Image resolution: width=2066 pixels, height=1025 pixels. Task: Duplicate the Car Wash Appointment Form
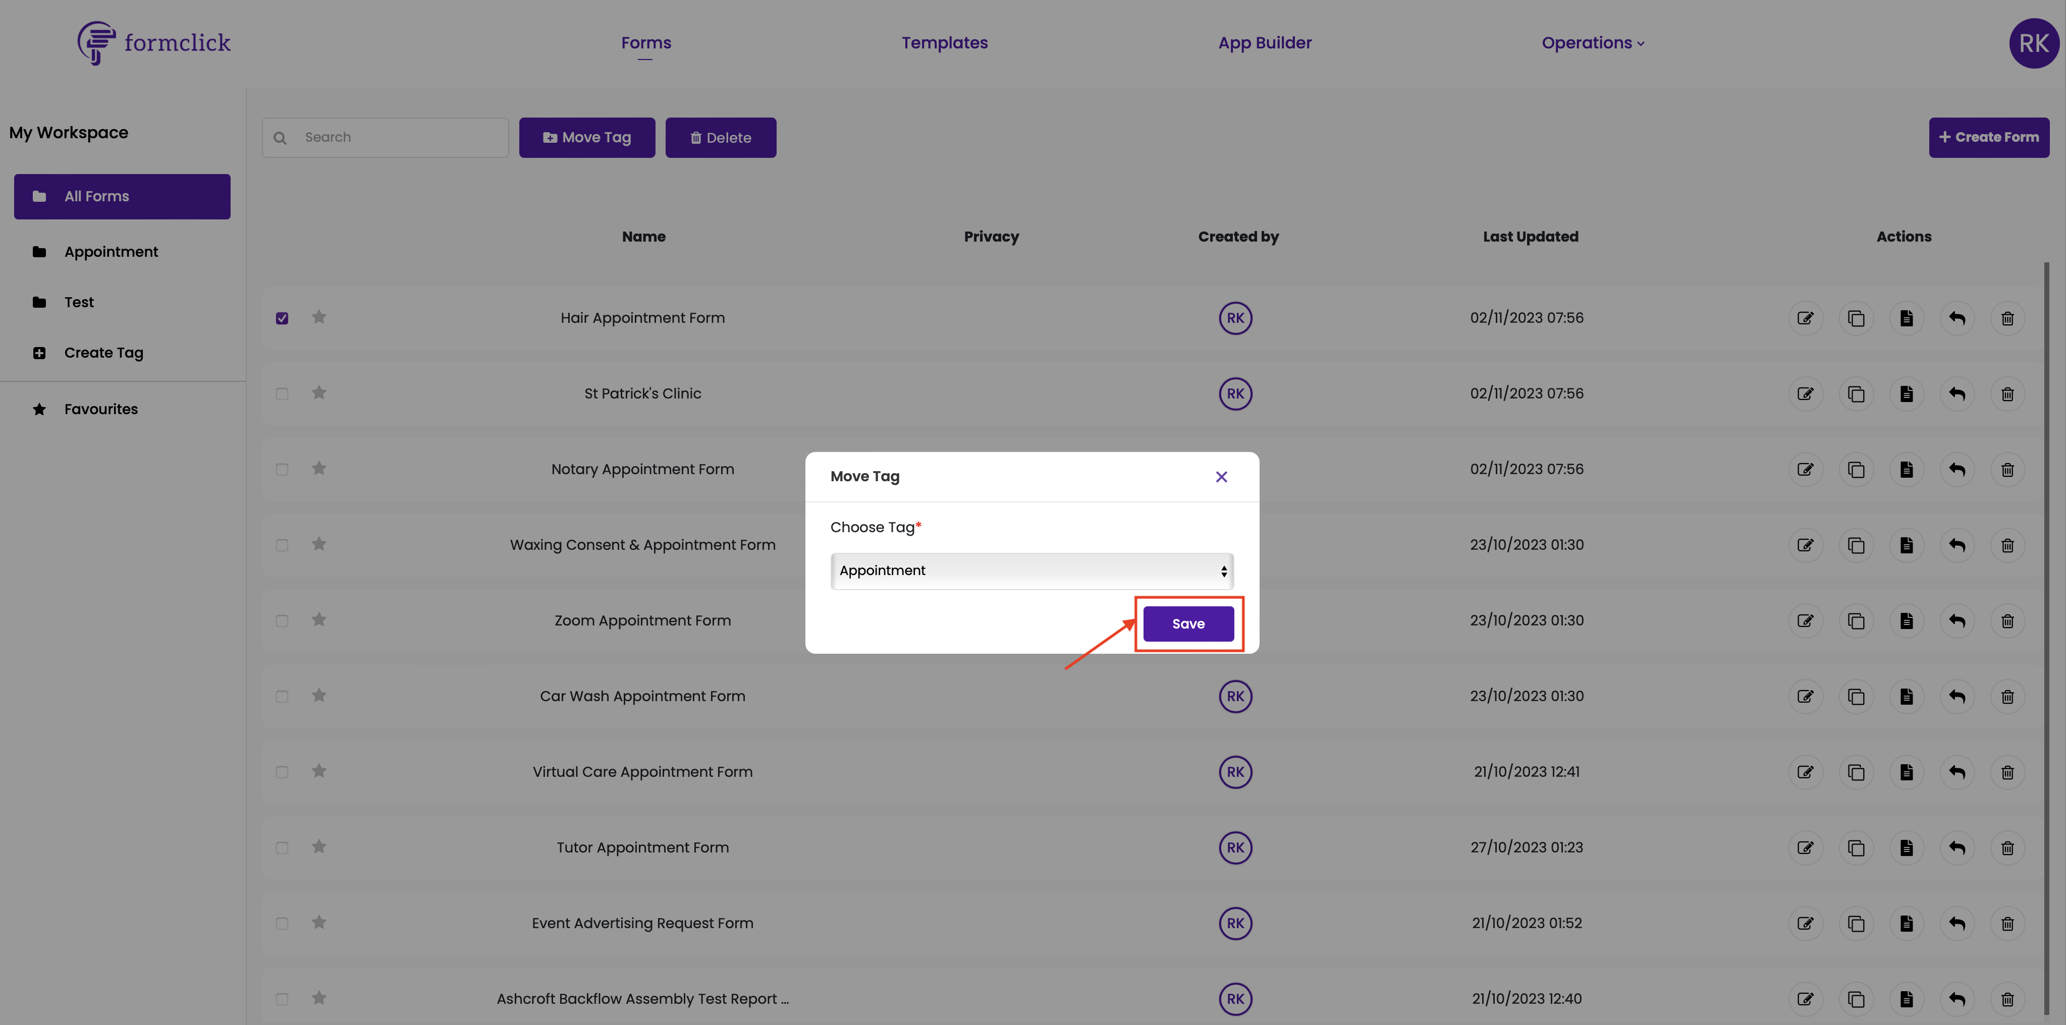1855,697
